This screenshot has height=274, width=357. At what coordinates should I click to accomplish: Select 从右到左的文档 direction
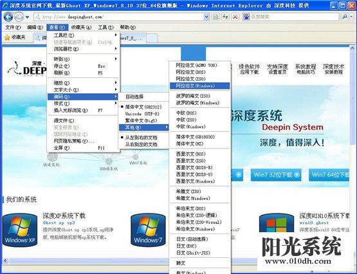[143, 144]
